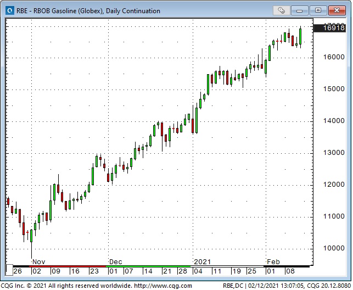Image resolution: width=353 pixels, height=290 pixels.
Task: Click the 15000 price axis label
Action: coord(334,89)
